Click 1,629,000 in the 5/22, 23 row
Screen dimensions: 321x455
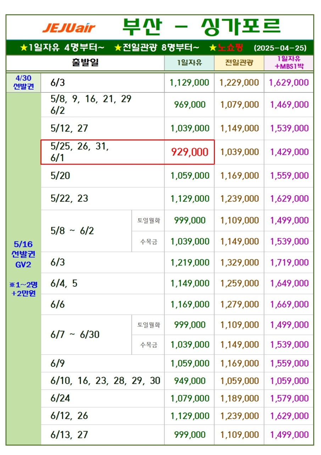[289, 198]
